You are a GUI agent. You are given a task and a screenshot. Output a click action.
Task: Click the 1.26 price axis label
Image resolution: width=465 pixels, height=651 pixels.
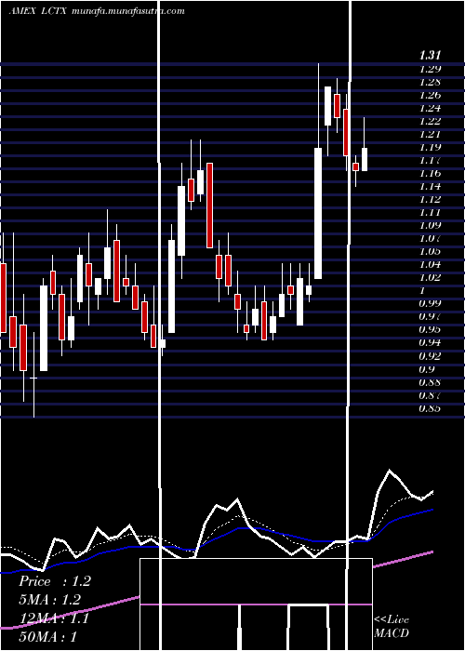(430, 95)
